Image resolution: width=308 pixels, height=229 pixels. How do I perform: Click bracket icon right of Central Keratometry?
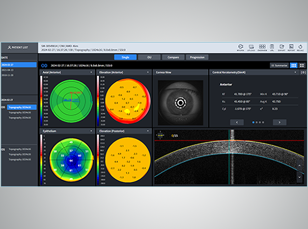(303, 72)
